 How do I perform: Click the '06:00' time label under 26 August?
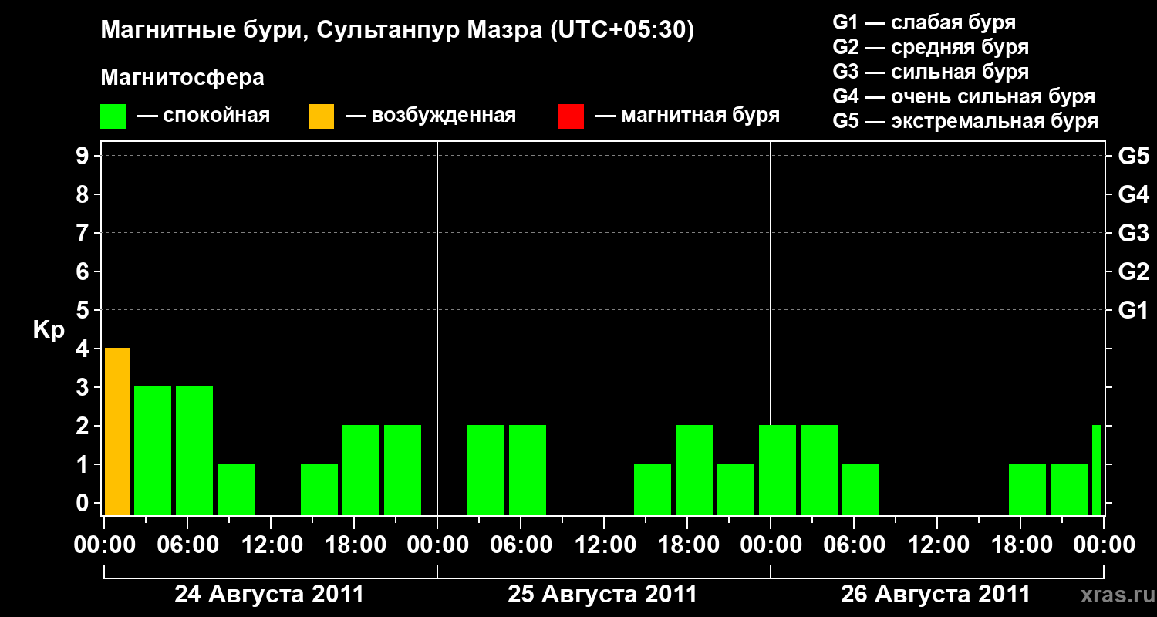pos(853,545)
